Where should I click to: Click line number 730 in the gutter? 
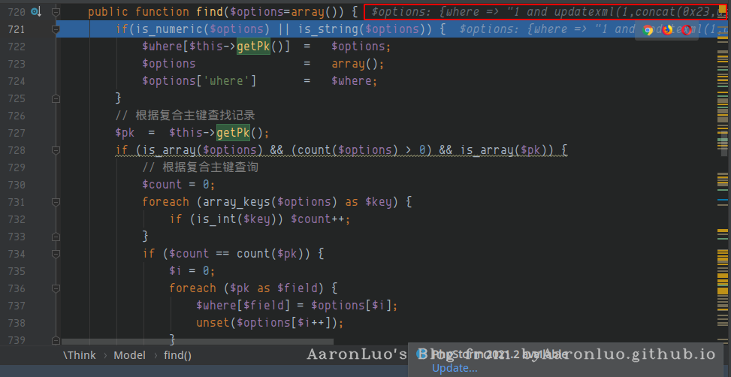coord(17,185)
